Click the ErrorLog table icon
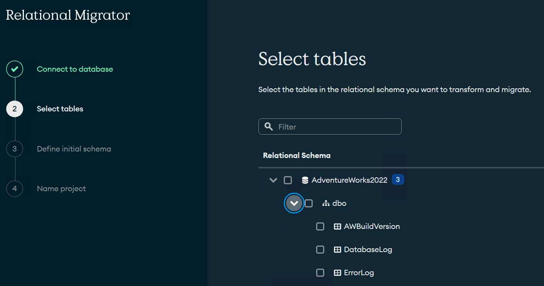 [x=337, y=273]
